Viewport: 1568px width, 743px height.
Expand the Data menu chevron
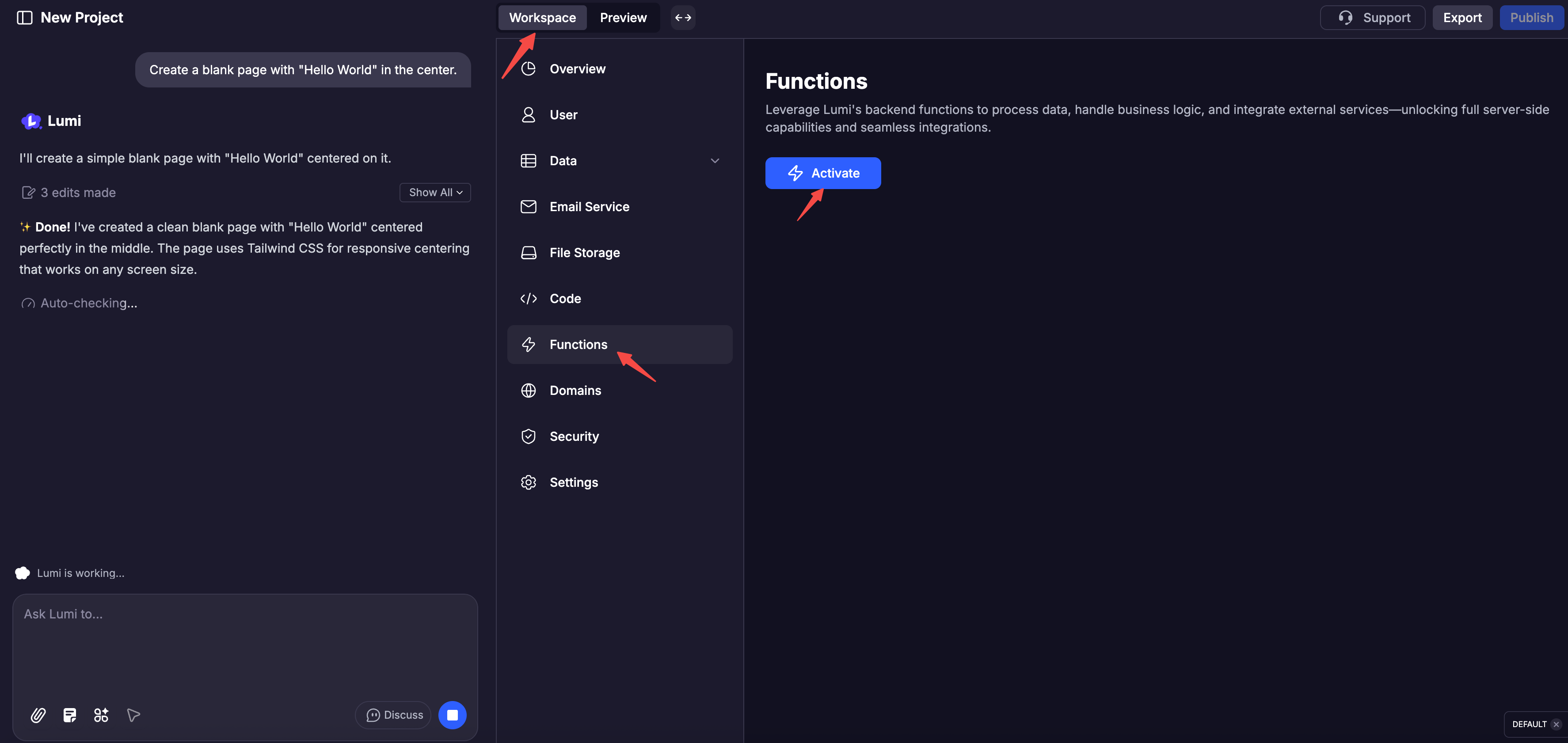[x=715, y=161]
